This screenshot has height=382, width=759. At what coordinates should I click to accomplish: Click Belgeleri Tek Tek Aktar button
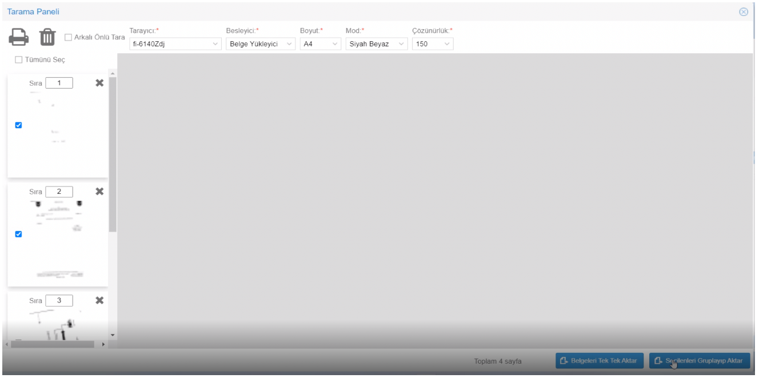pyautogui.click(x=600, y=360)
